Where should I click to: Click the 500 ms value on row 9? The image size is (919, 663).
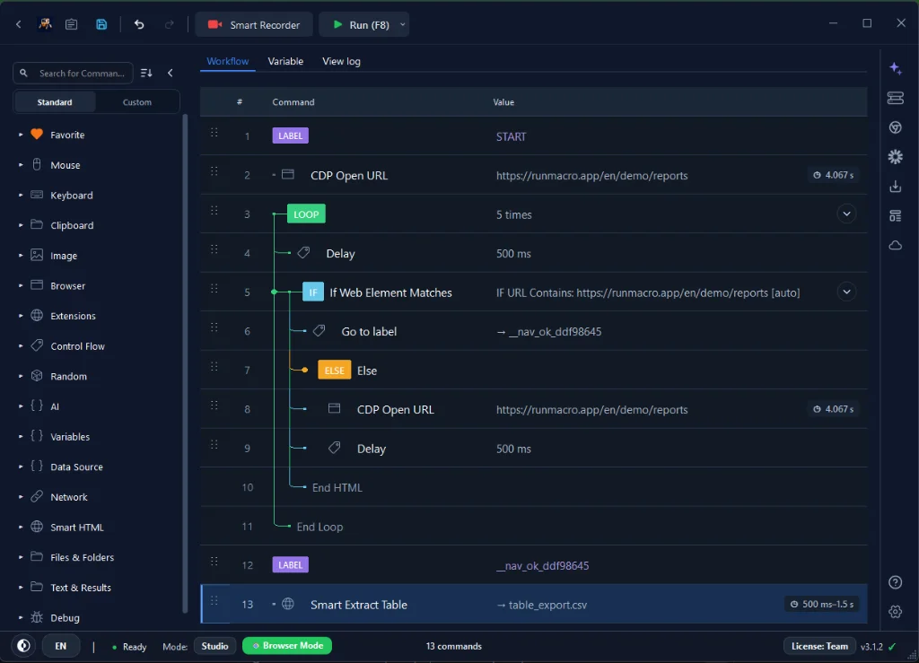coord(513,449)
